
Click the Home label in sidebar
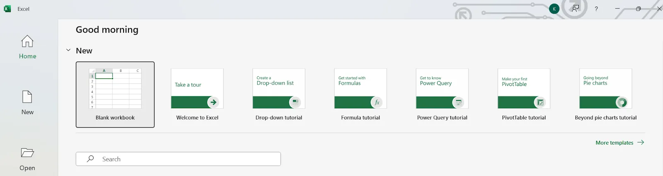(x=27, y=56)
